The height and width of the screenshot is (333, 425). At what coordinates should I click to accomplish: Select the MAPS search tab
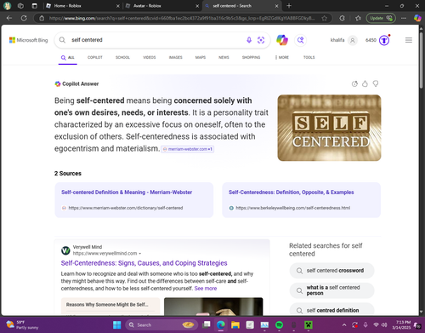pyautogui.click(x=201, y=57)
